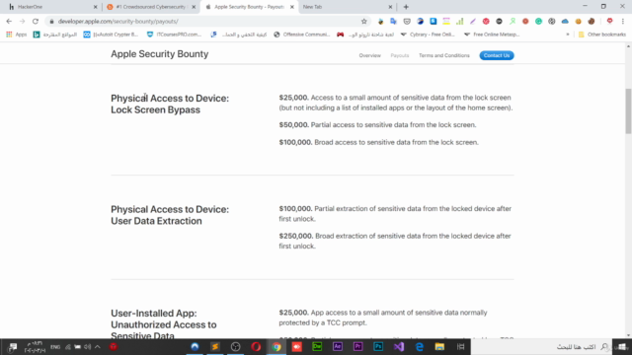Click the page vertical scrollbar thumb
This screenshot has height=355, width=632.
click(x=628, y=111)
